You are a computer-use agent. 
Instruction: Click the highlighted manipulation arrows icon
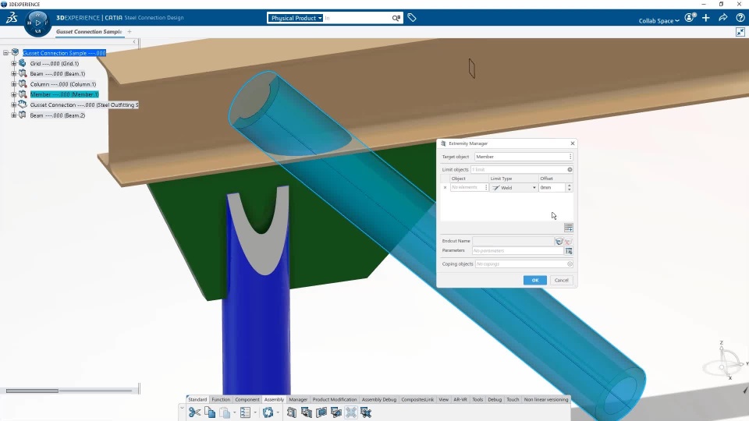click(x=351, y=412)
